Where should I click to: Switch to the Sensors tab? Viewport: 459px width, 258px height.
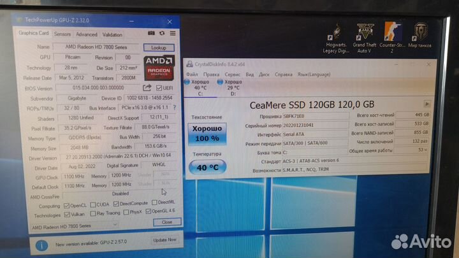pyautogui.click(x=62, y=34)
